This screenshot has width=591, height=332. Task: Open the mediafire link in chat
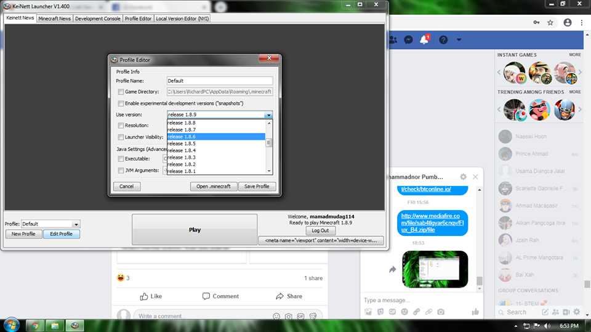(x=432, y=222)
